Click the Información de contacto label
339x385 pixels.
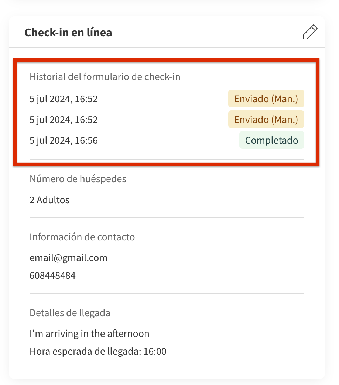point(82,237)
